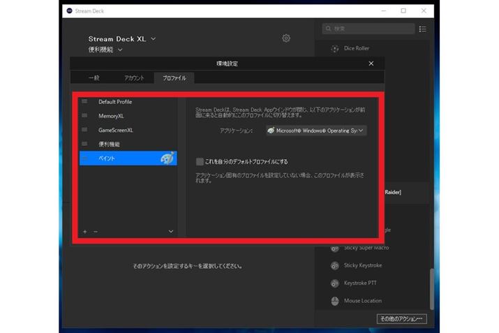Toggle action list view icon beside search
Image resolution: width=499 pixels, height=333 pixels.
click(x=422, y=29)
